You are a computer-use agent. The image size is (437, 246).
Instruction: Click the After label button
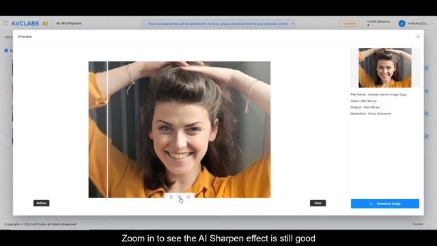[318, 203]
